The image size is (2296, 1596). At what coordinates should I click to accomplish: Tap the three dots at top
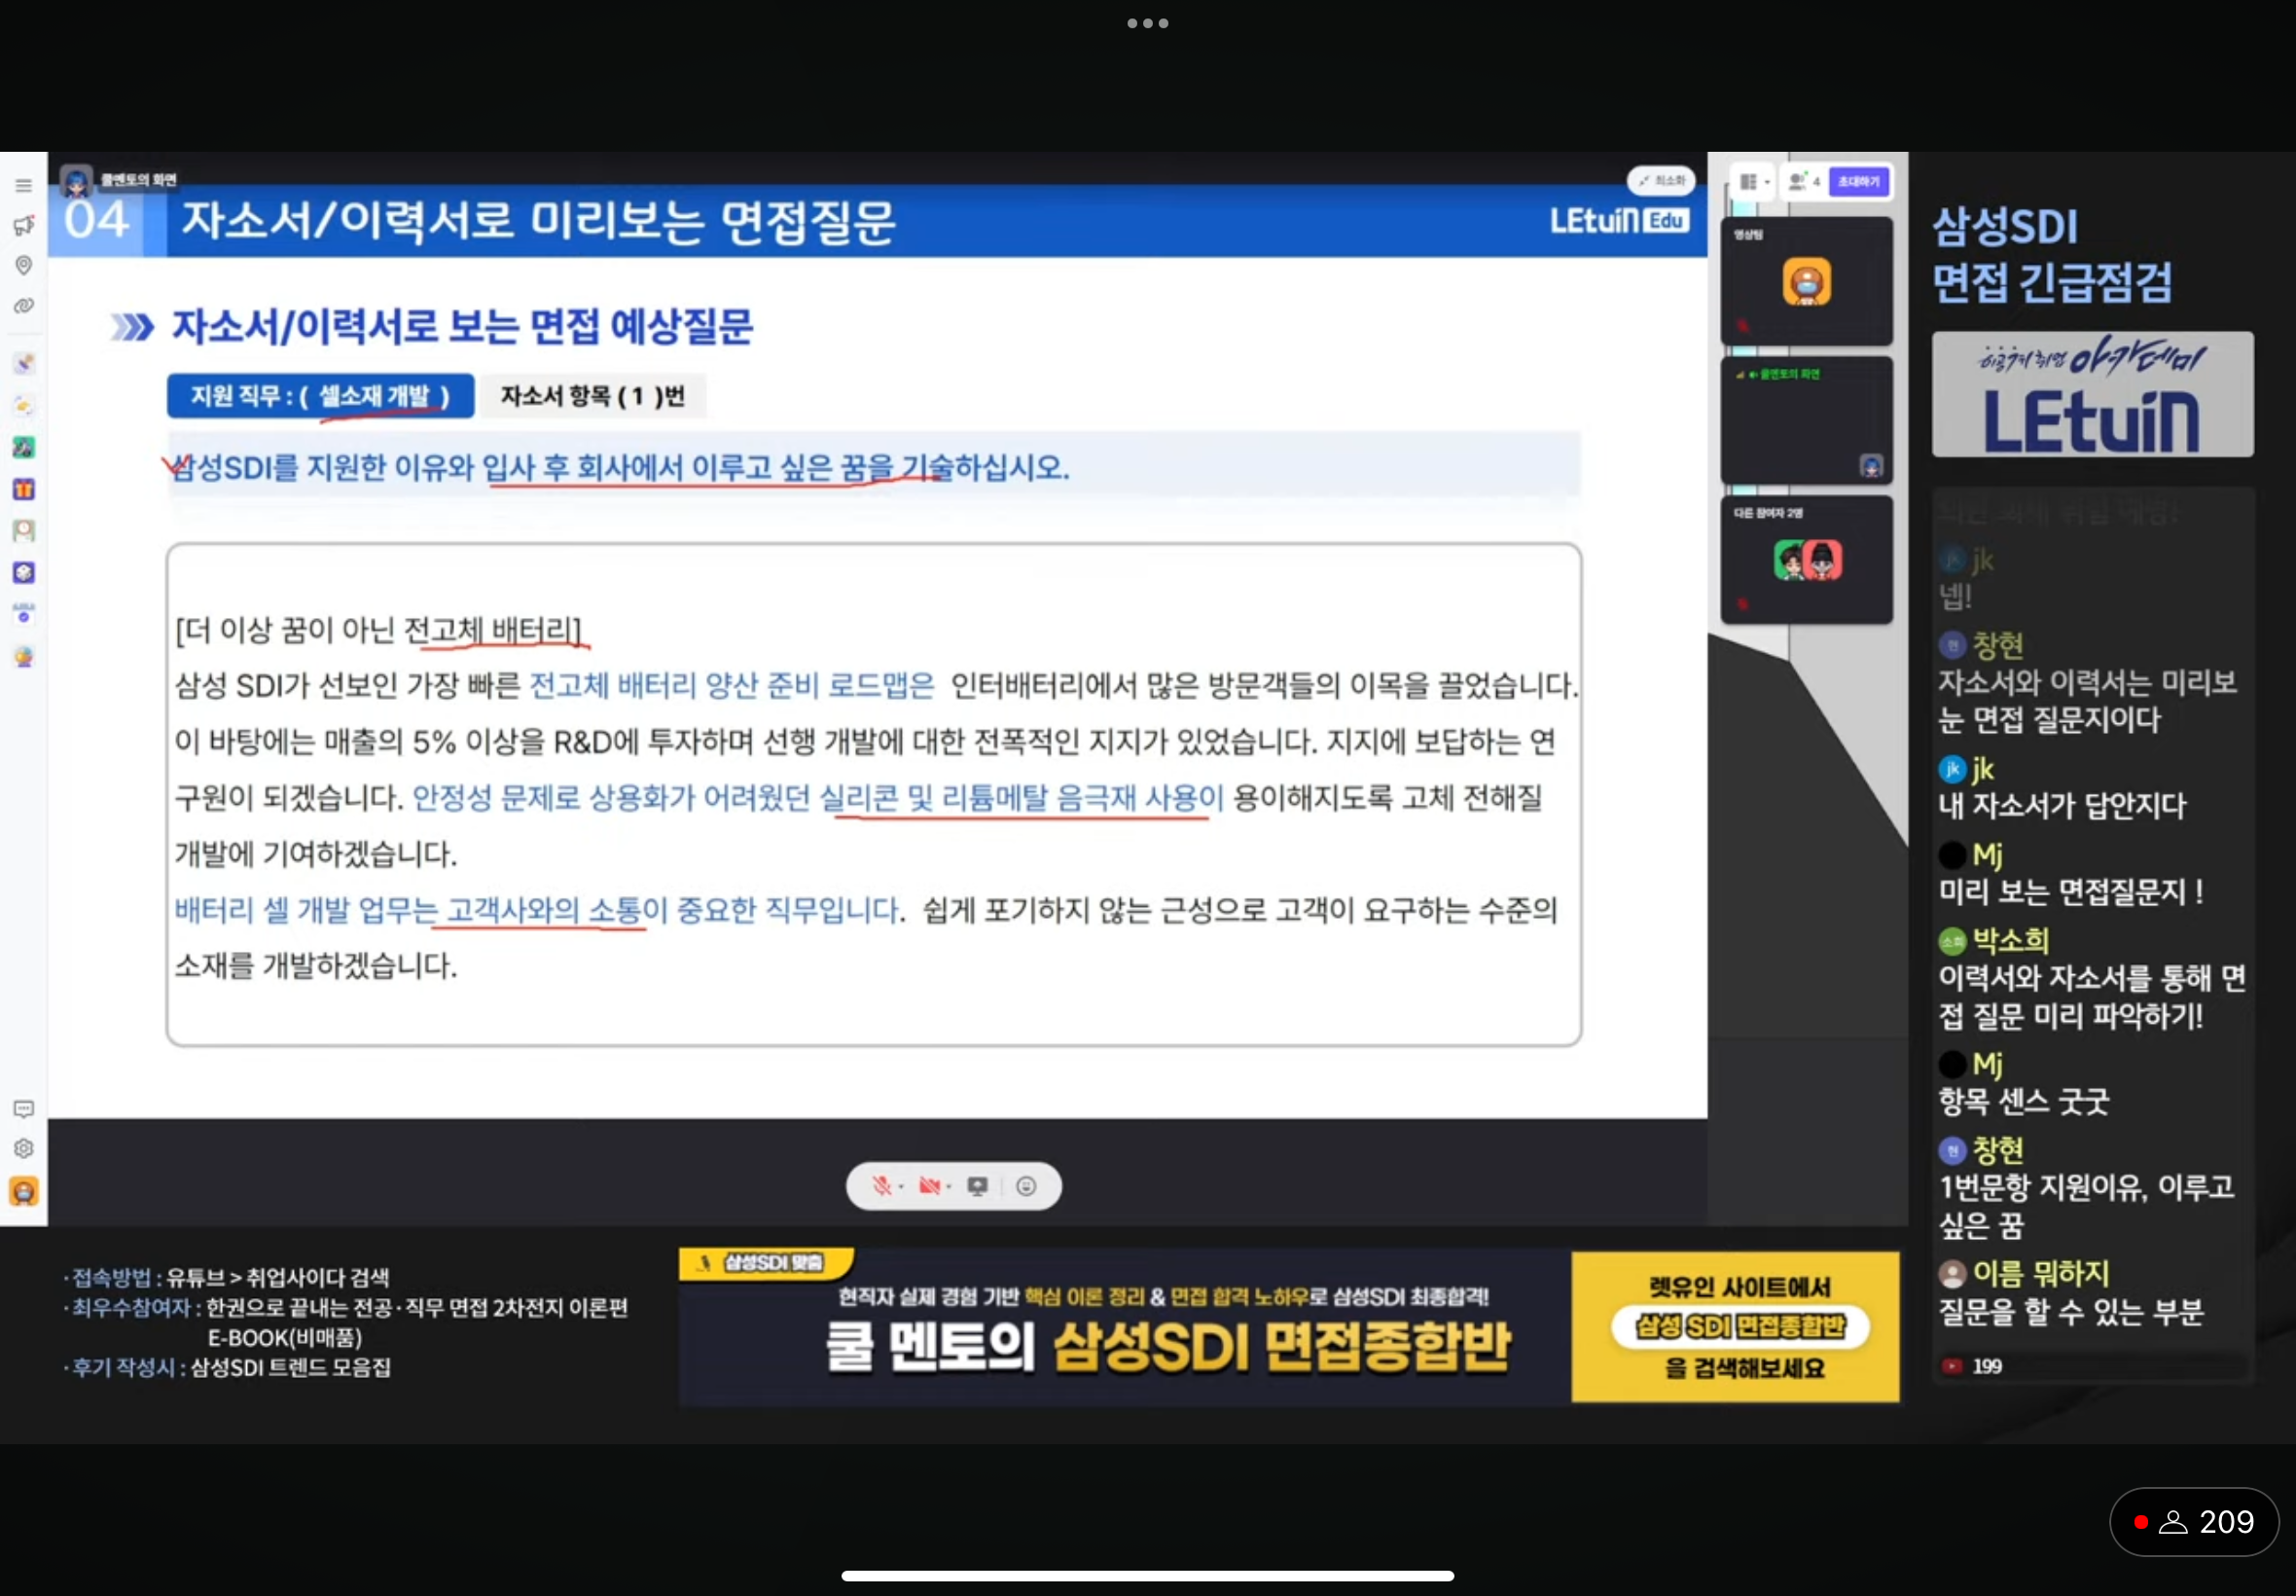click(x=1147, y=23)
